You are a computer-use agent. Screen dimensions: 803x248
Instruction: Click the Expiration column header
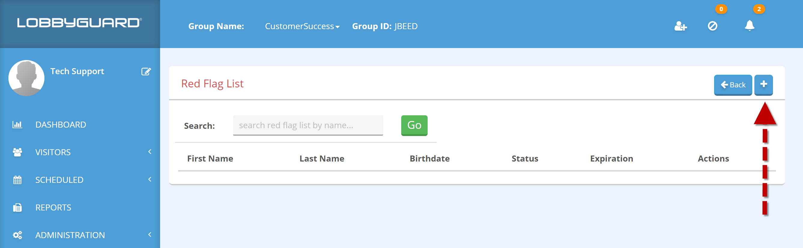pyautogui.click(x=612, y=159)
